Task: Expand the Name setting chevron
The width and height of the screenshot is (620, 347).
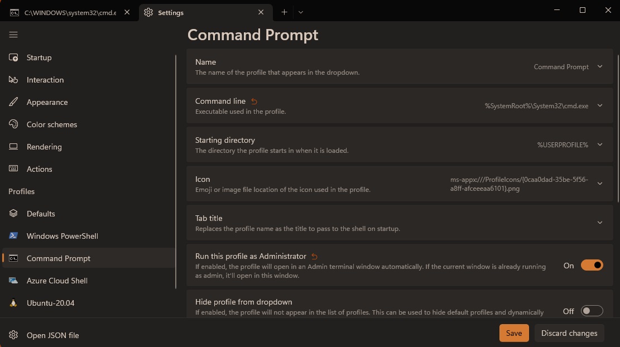Action: click(x=600, y=66)
